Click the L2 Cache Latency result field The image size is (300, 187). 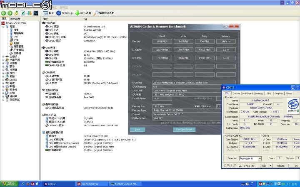click(226, 58)
